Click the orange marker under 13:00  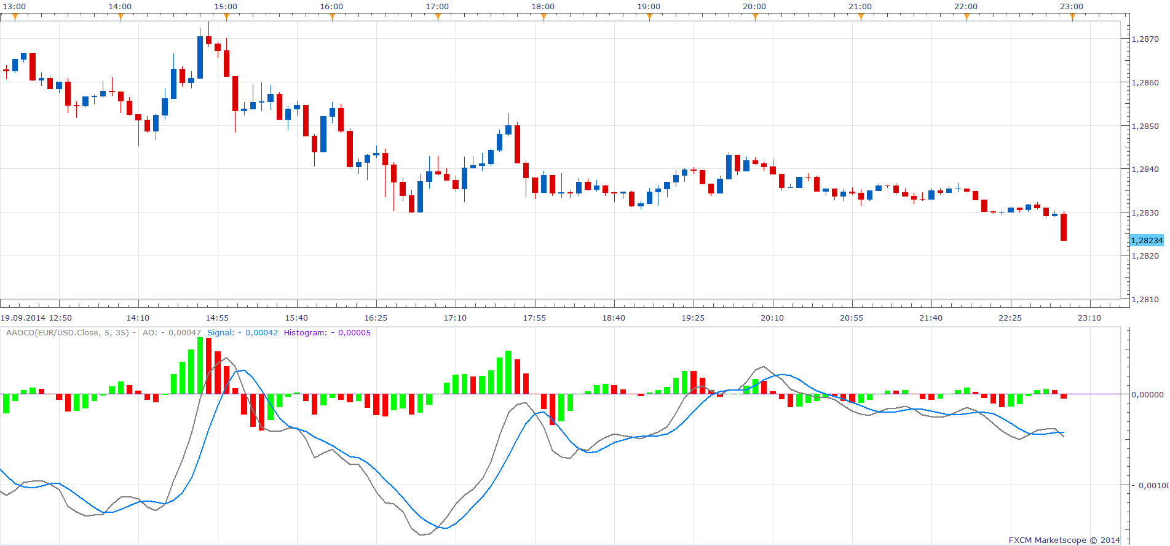coord(15,17)
